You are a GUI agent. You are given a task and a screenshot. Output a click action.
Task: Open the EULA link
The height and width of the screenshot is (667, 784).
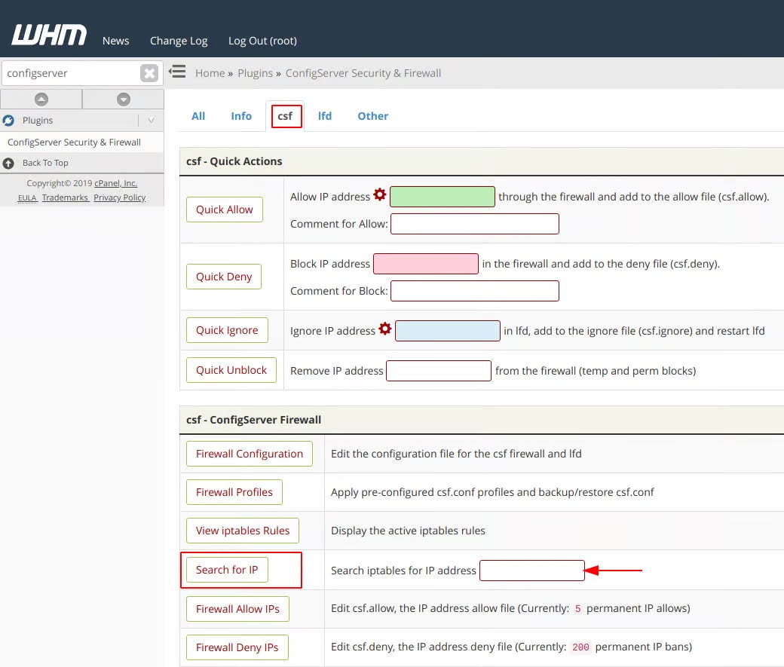[27, 197]
